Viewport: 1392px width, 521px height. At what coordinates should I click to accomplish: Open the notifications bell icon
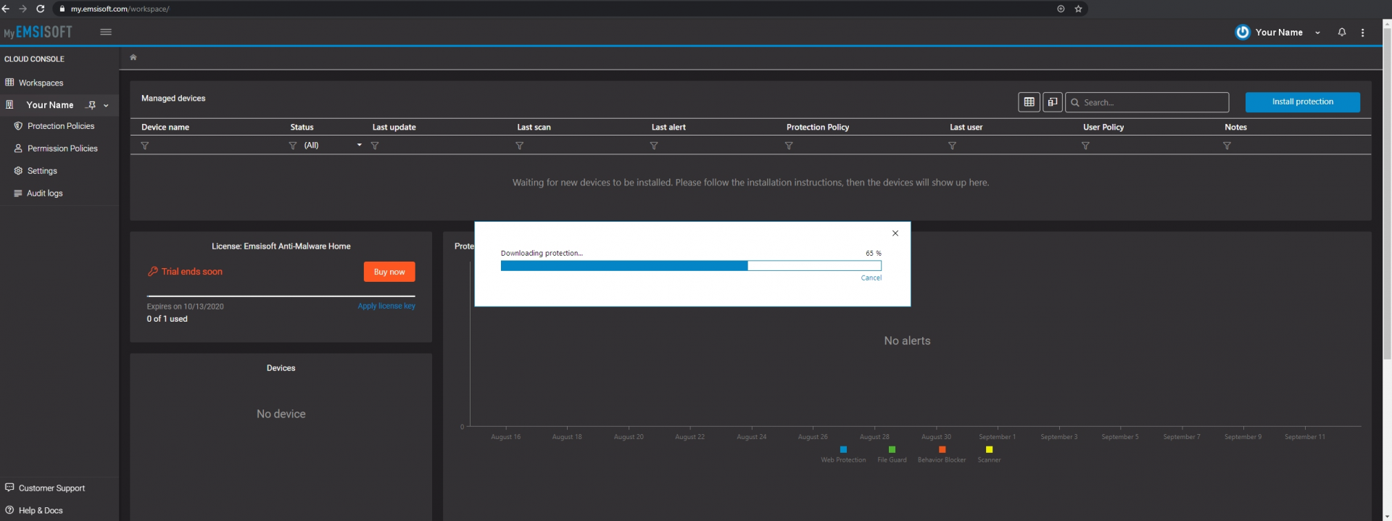[1342, 33]
